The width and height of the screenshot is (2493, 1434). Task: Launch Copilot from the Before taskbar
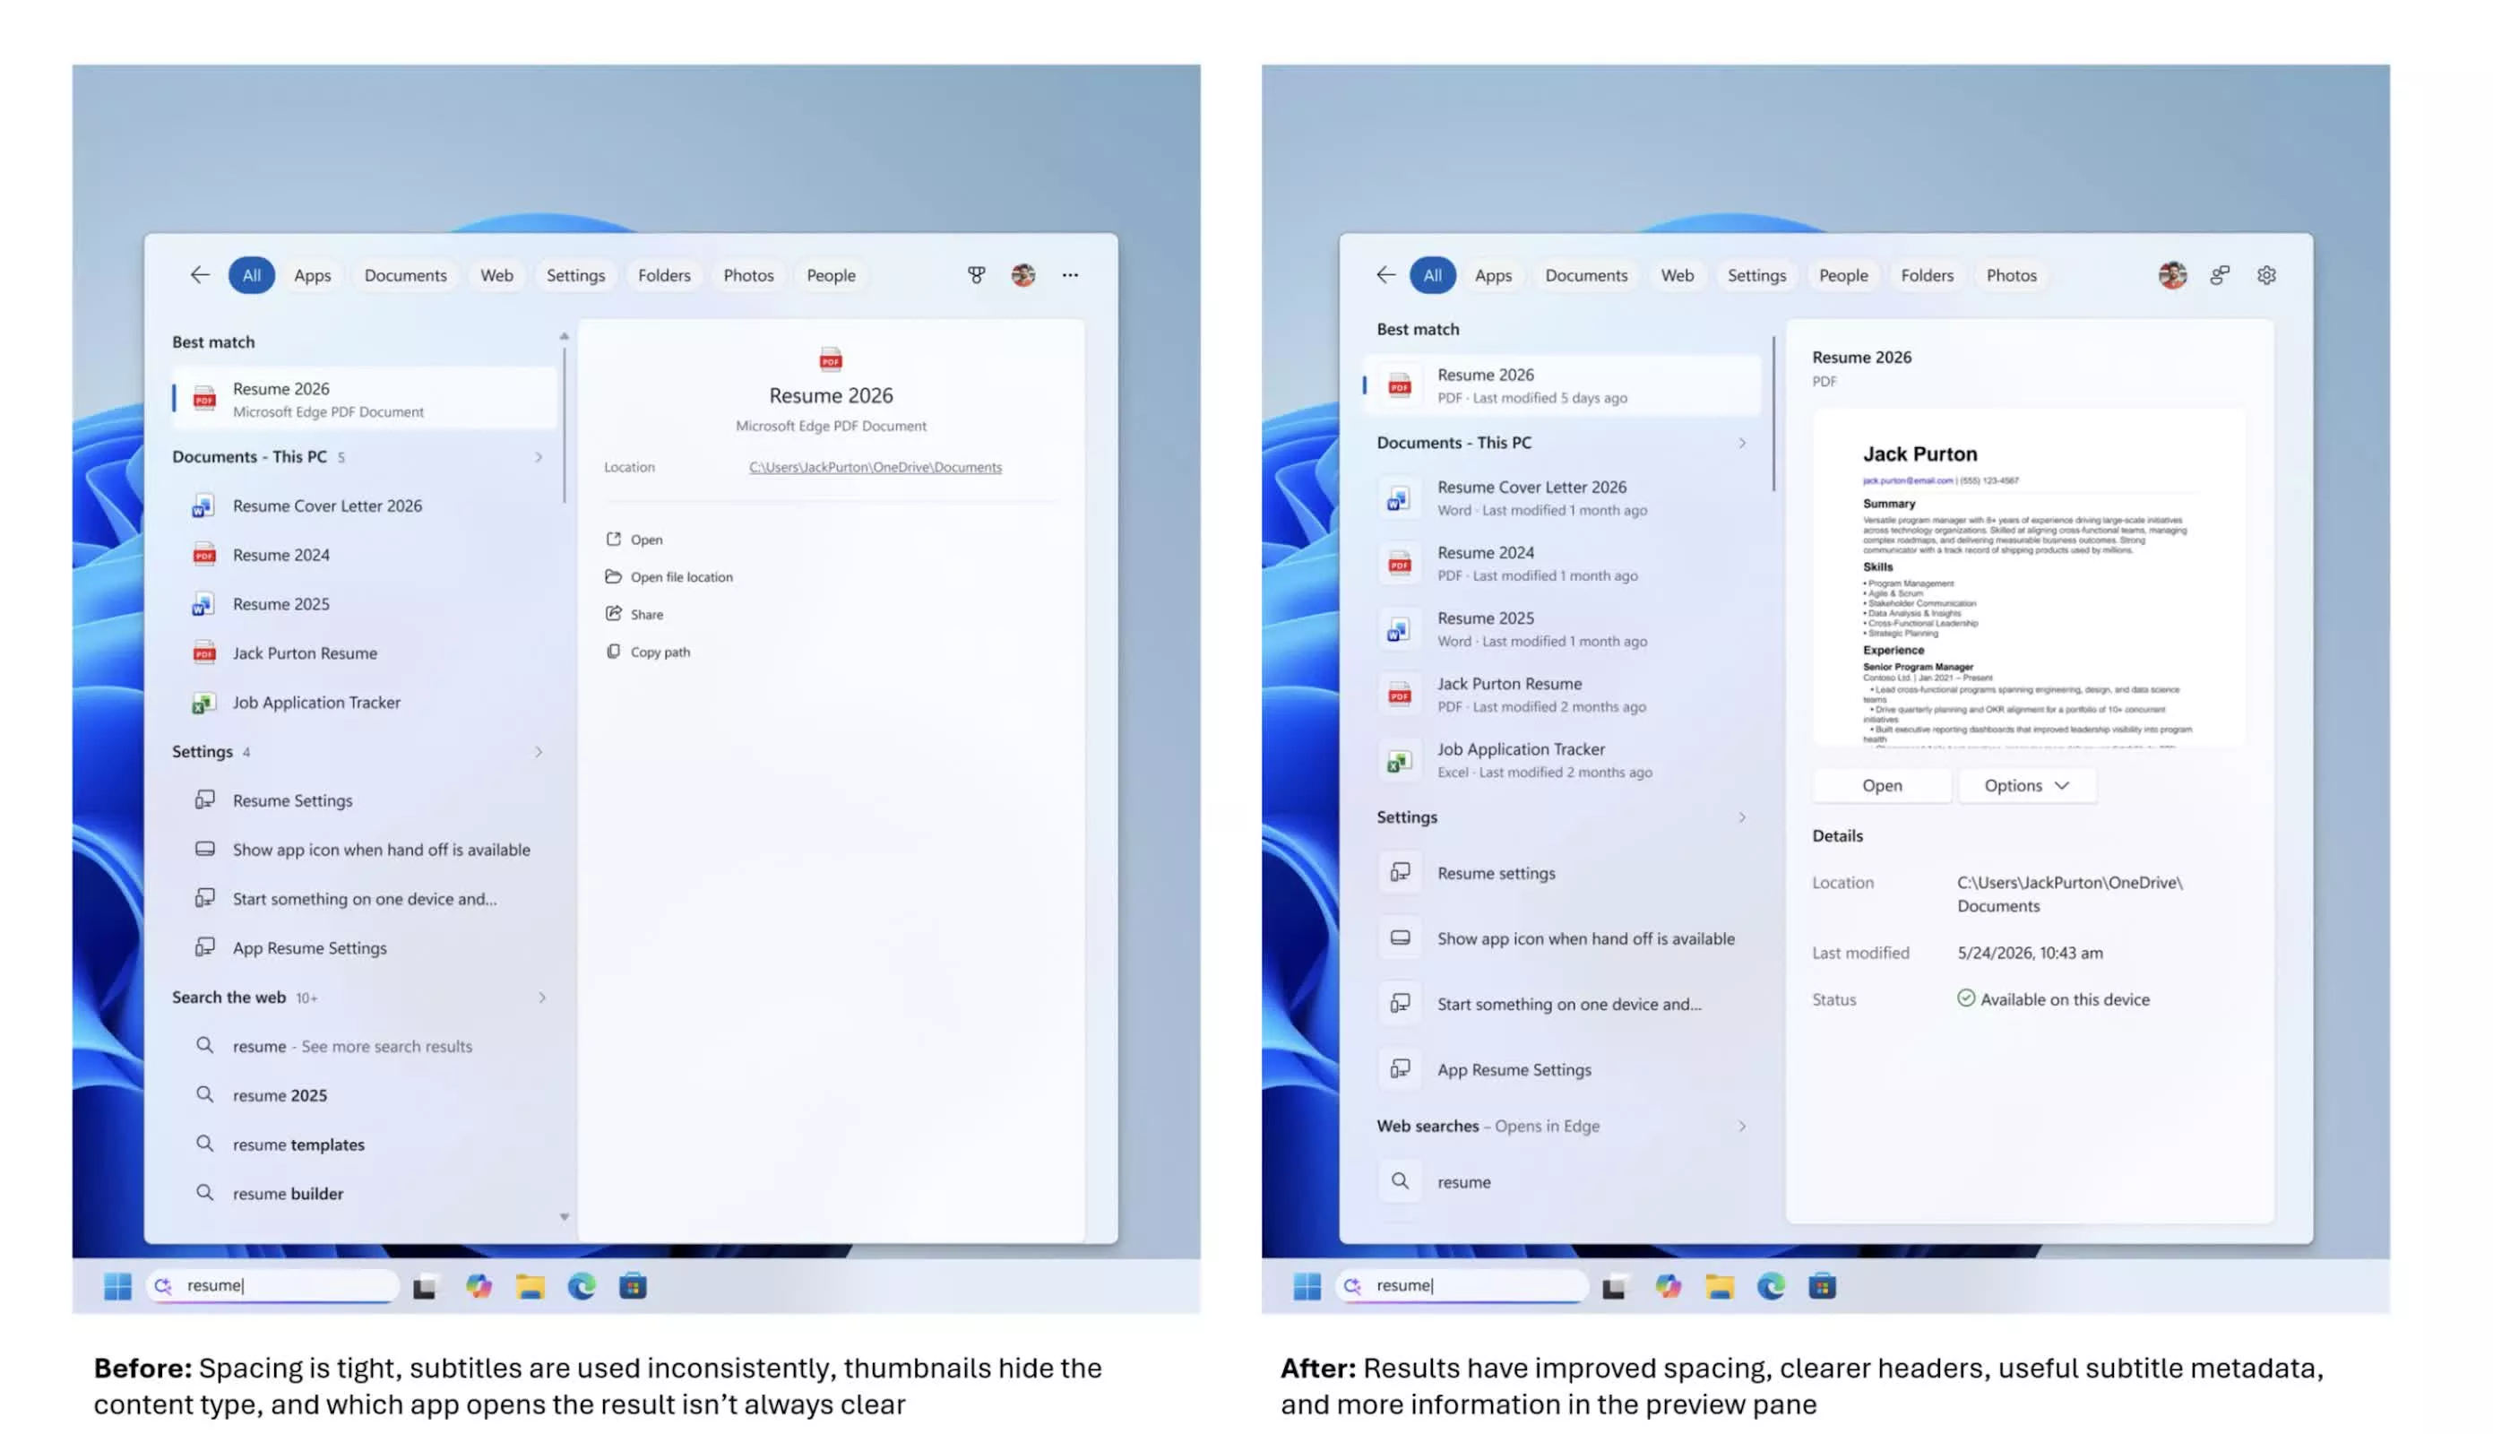pyautogui.click(x=479, y=1285)
